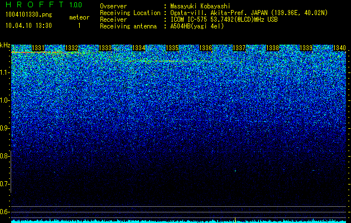Click the 1.0 kHz axis label
The width and height of the screenshot is (351, 223).
point(5,100)
